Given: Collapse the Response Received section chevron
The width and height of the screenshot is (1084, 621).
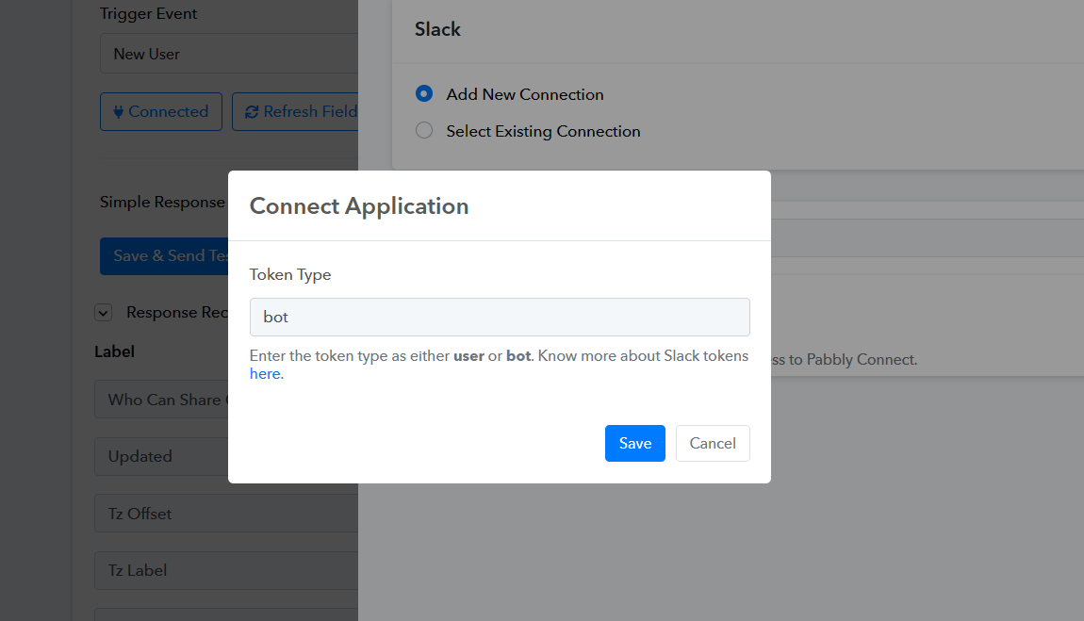Looking at the screenshot, I should 103,313.
